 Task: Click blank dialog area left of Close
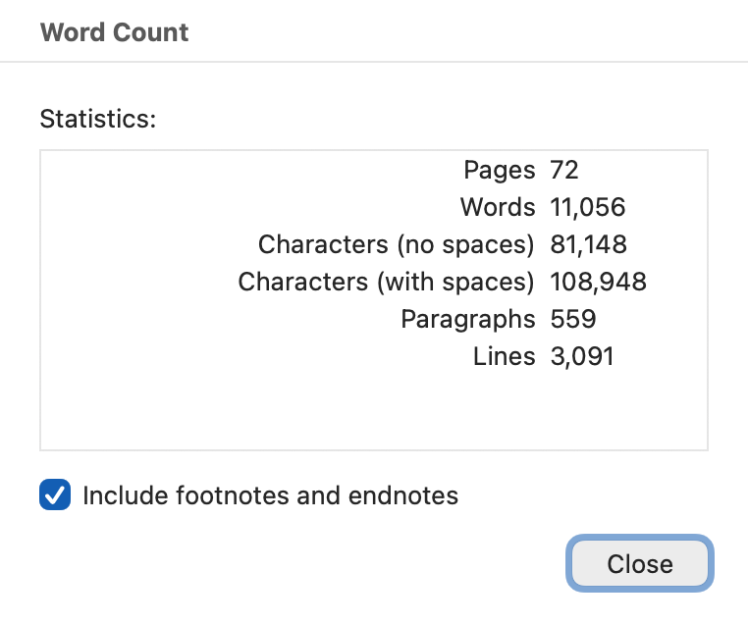pyautogui.click(x=294, y=564)
